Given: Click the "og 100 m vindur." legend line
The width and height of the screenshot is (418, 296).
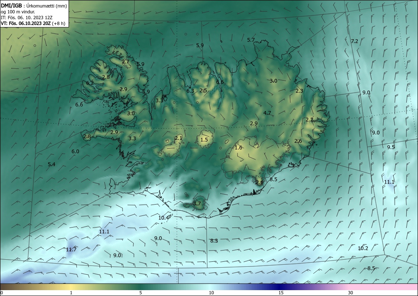Looking at the screenshot, I should [18, 12].
